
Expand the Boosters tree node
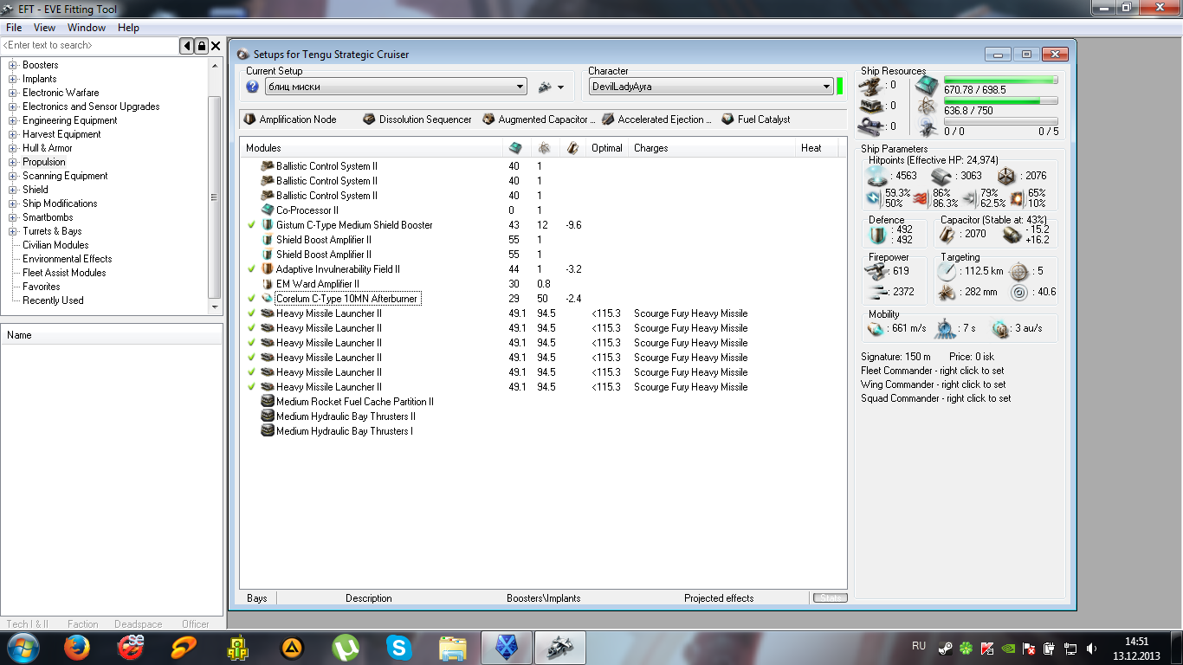[13, 65]
